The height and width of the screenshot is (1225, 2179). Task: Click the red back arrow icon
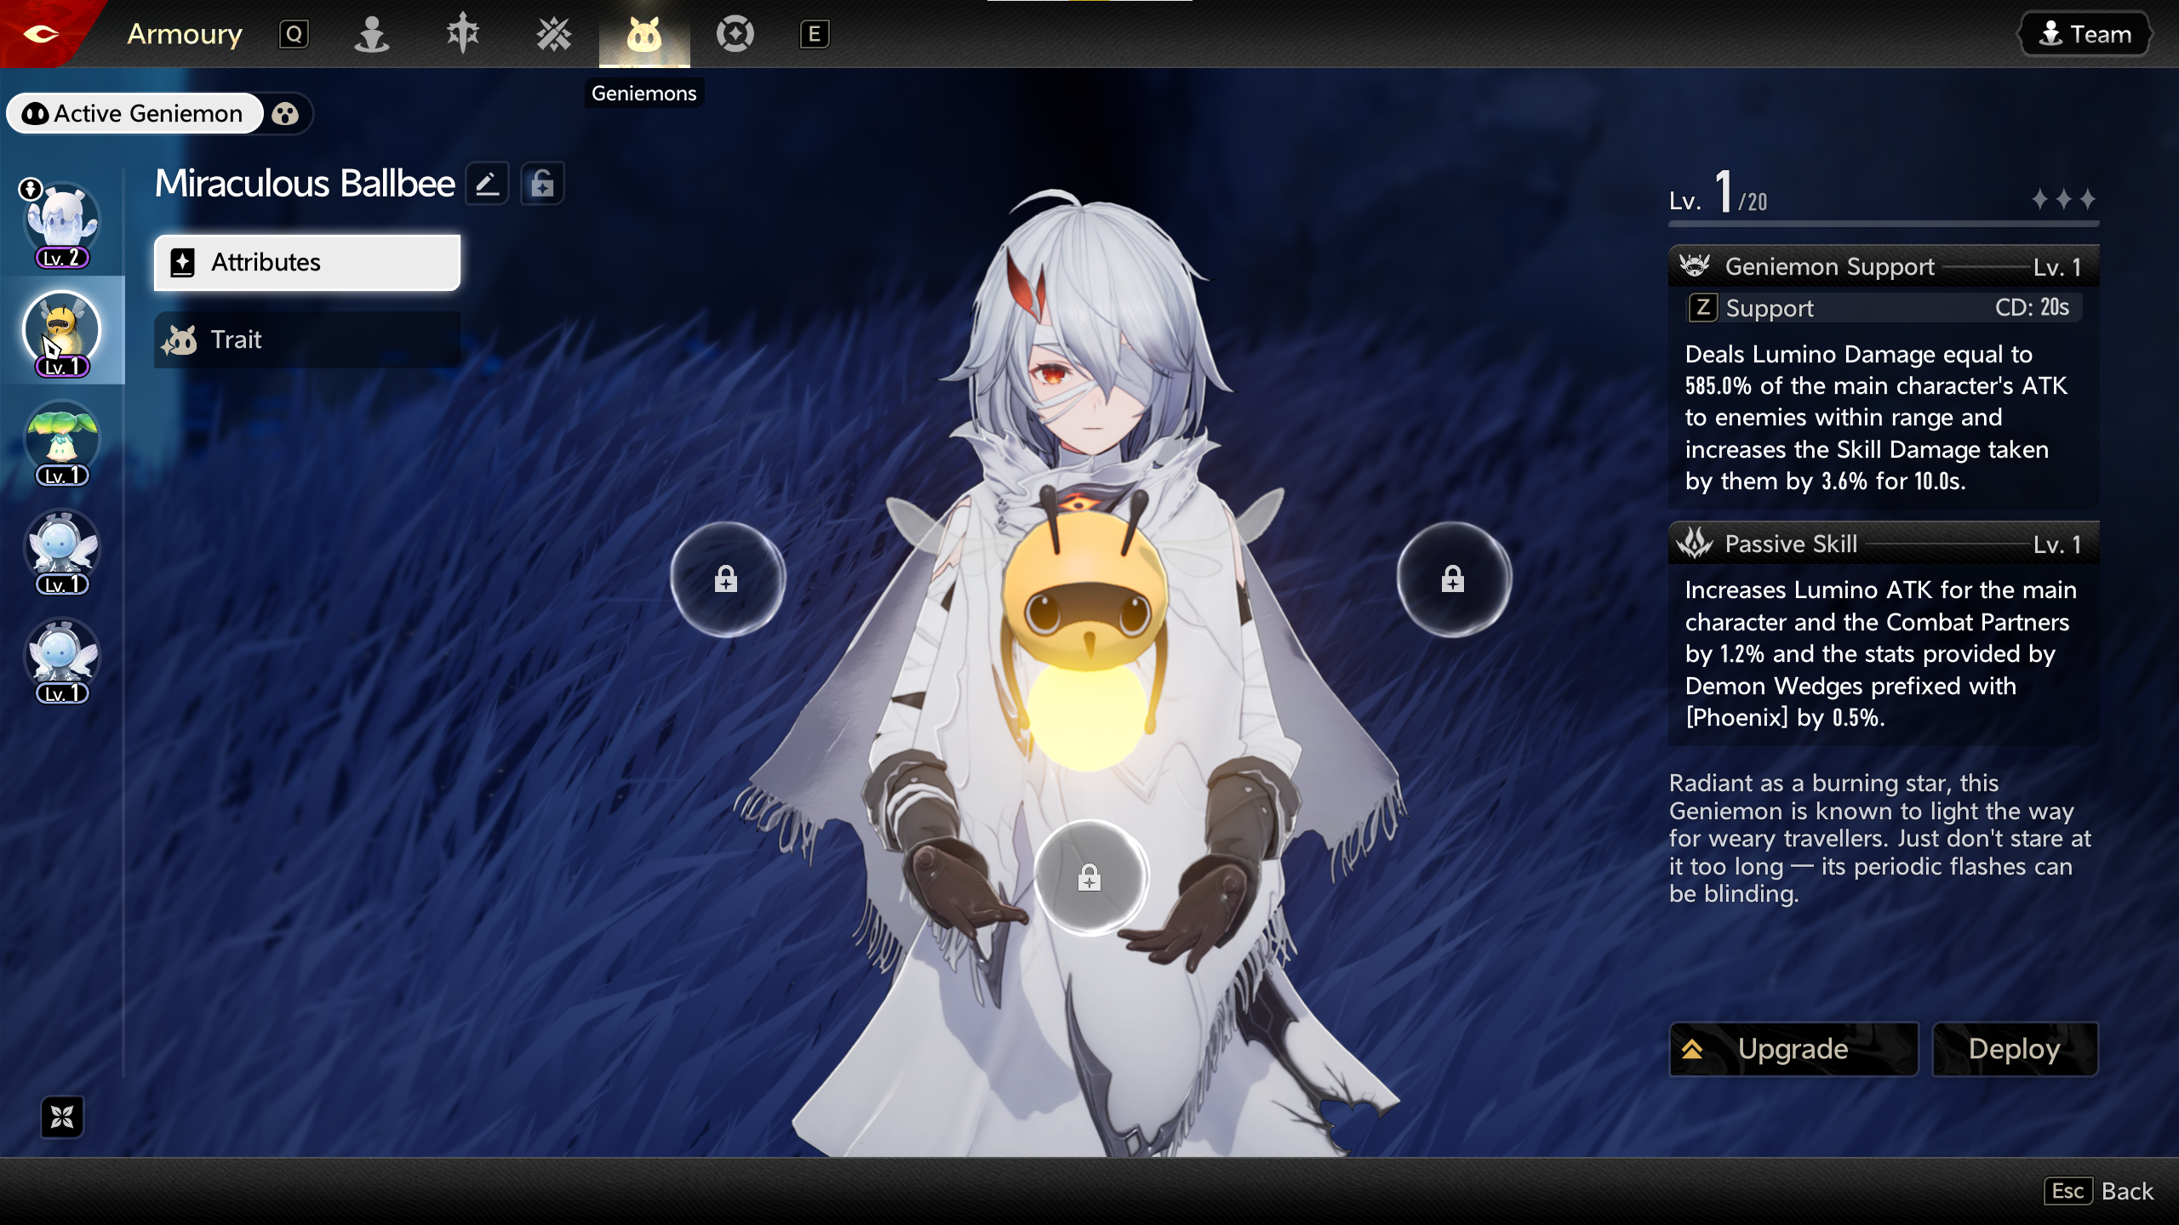click(x=41, y=34)
